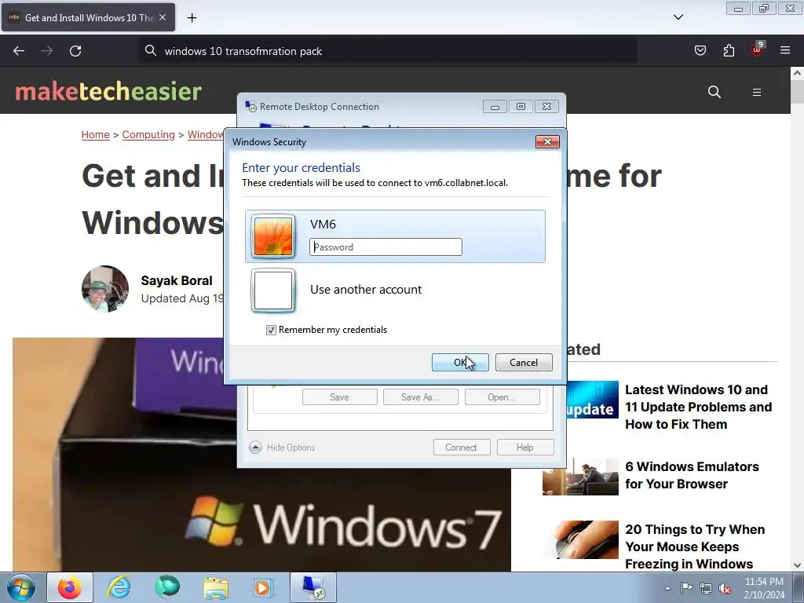Click the page scrollbar down arrow
Screen dimensions: 804x603
pyautogui.click(x=797, y=565)
